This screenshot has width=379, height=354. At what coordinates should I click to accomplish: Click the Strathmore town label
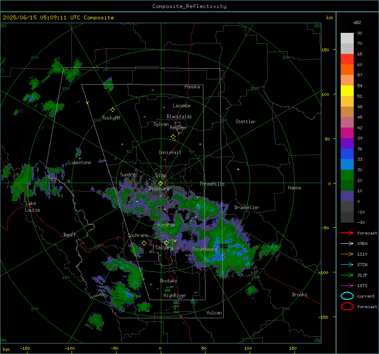coord(205,249)
